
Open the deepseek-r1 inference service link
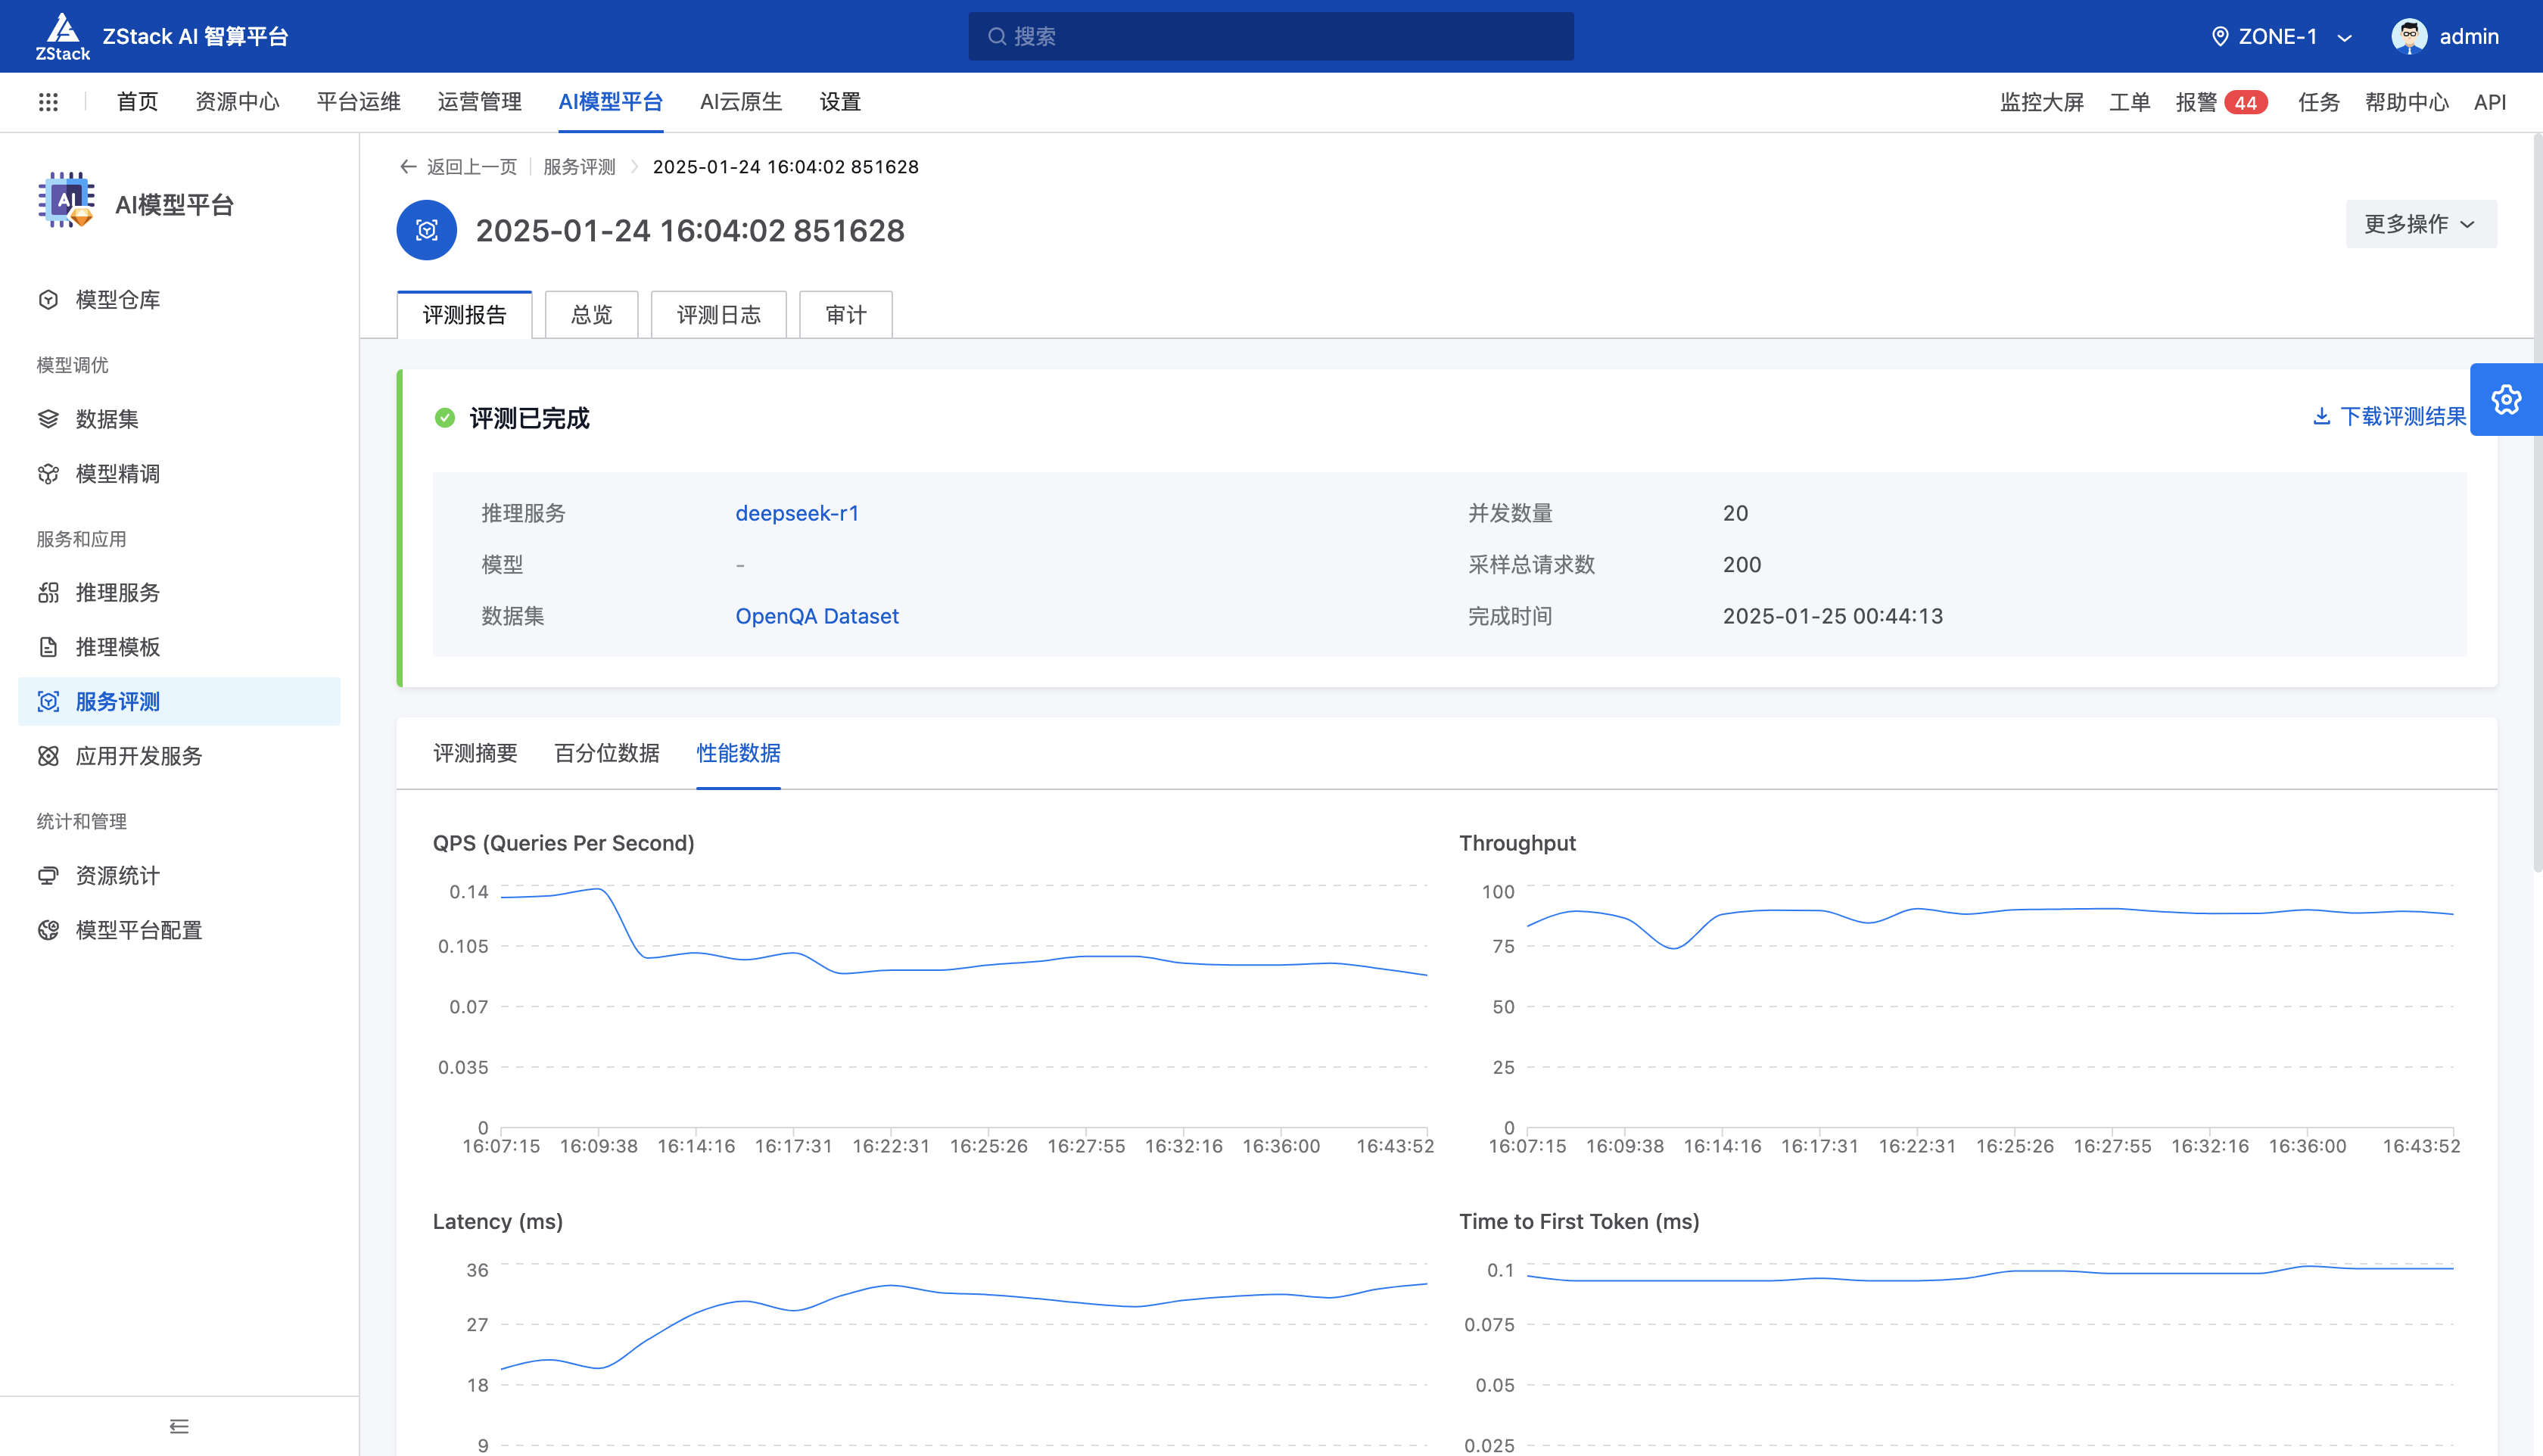[x=797, y=513]
